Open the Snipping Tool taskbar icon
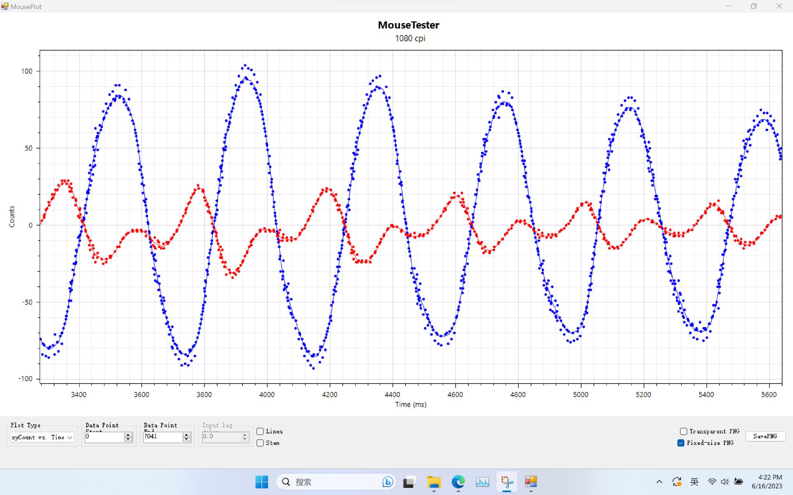The height and width of the screenshot is (495, 793). point(507,482)
